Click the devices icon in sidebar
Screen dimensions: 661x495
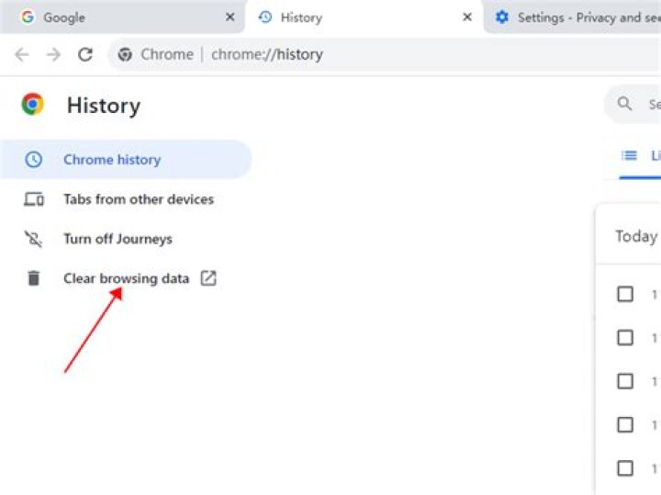click(34, 199)
